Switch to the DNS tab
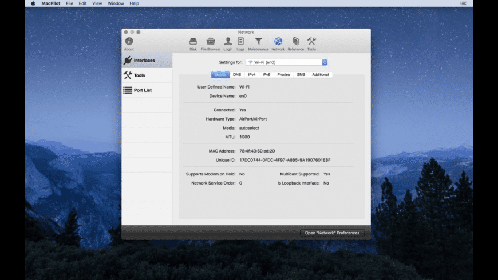The height and width of the screenshot is (280, 498). [237, 74]
